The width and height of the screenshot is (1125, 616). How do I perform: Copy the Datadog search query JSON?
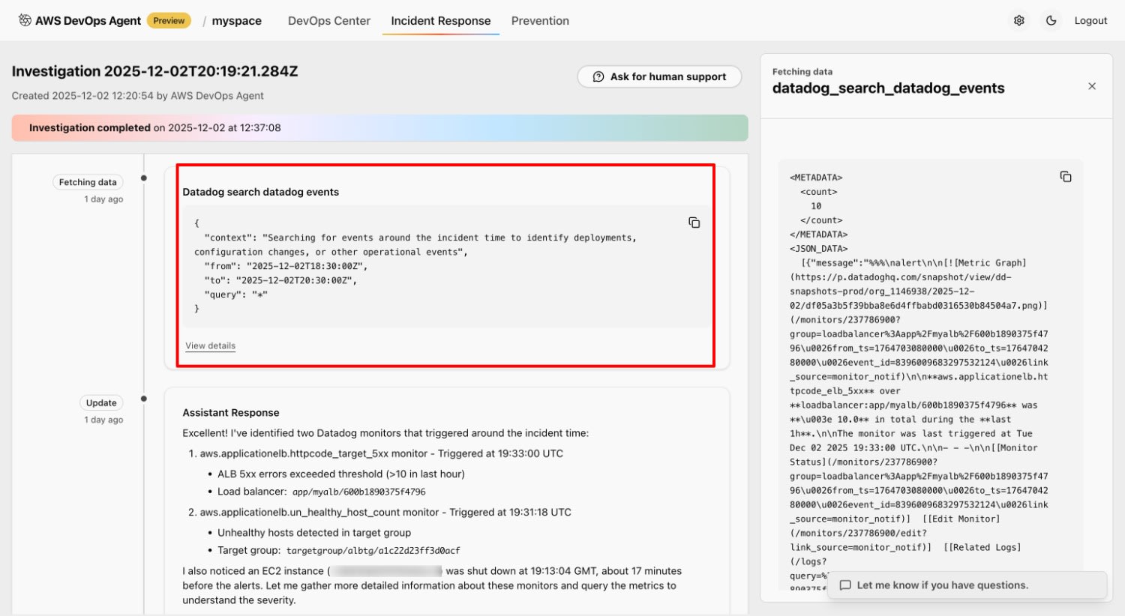coord(694,223)
